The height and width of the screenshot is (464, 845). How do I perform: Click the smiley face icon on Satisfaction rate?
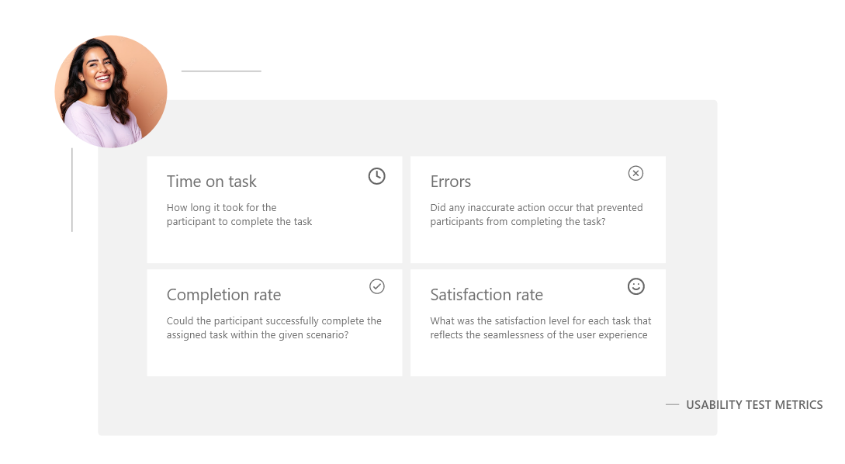tap(636, 286)
